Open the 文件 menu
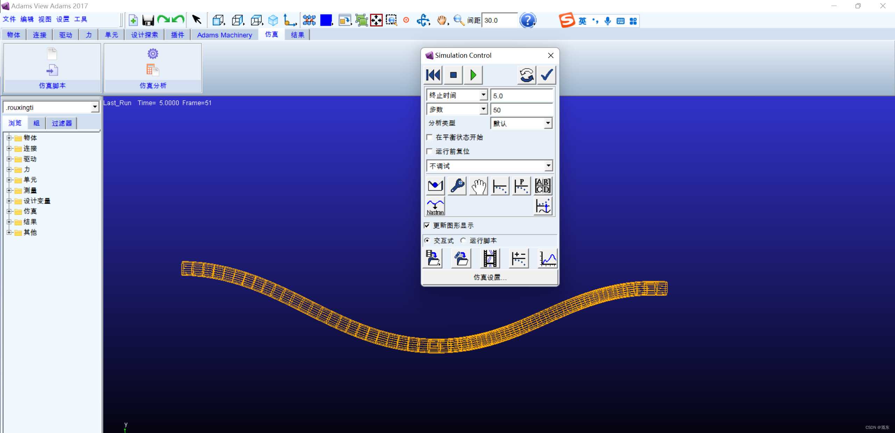The width and height of the screenshot is (895, 433). pos(9,19)
